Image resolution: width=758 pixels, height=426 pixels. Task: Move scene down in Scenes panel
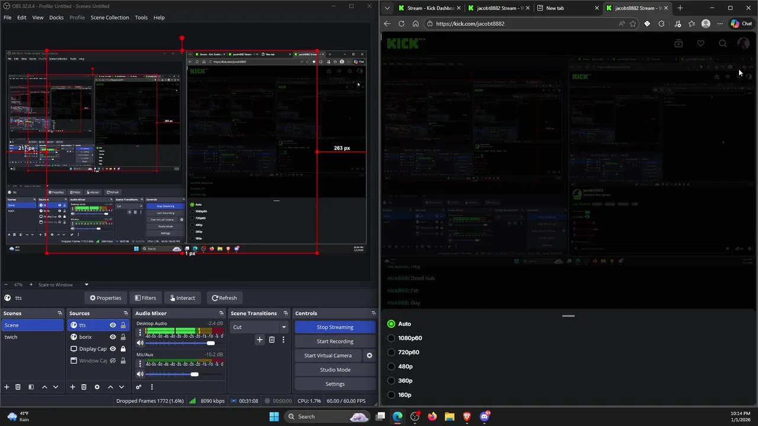click(x=56, y=387)
